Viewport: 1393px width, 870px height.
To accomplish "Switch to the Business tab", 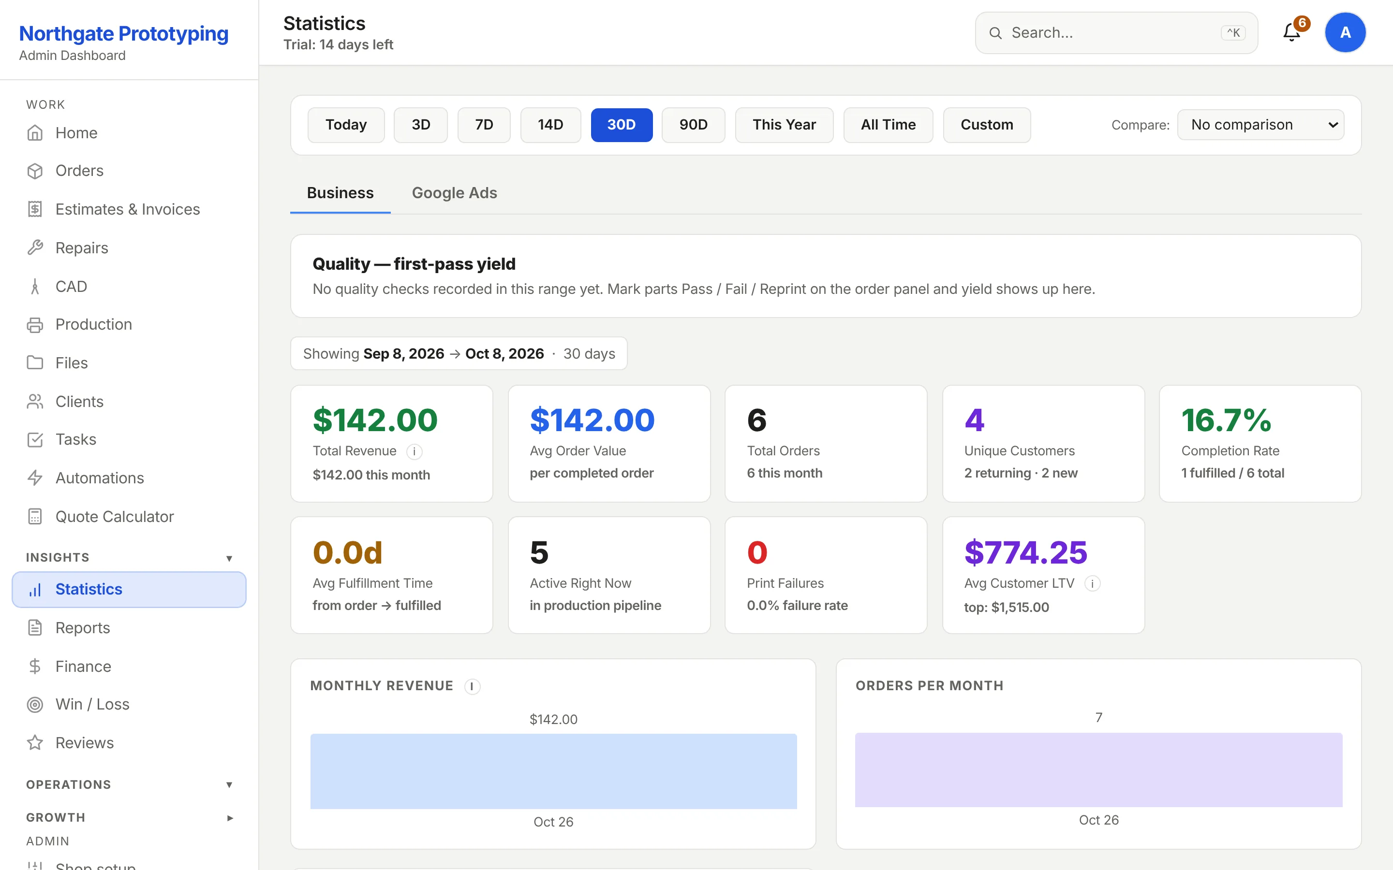I will pyautogui.click(x=340, y=193).
